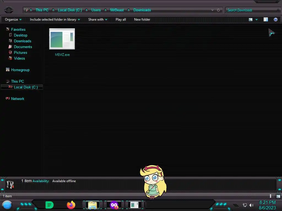Image resolution: width=282 pixels, height=211 pixels.
Task: Click the This PC sidebar icon
Action: (7, 81)
